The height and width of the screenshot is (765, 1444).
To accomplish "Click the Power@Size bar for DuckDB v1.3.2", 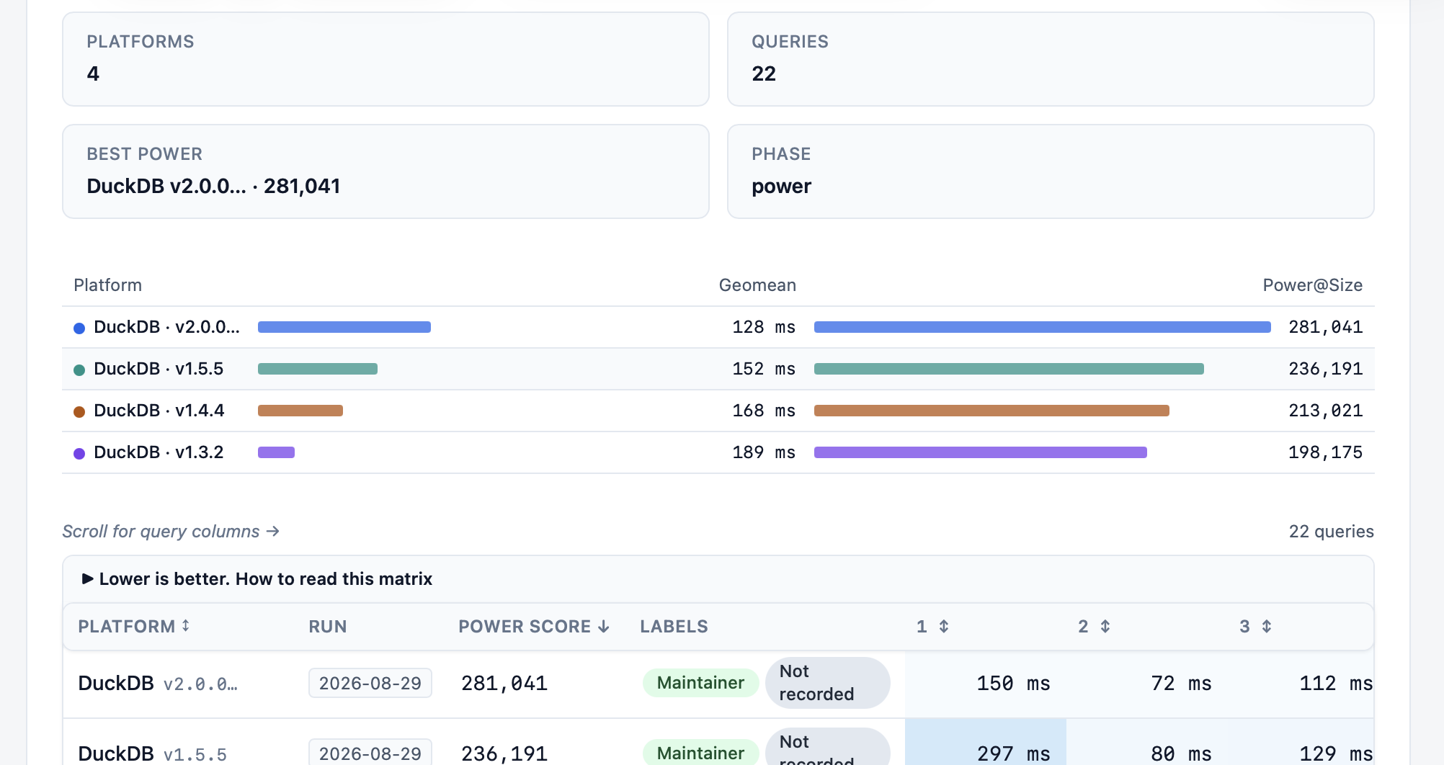I will 981,452.
